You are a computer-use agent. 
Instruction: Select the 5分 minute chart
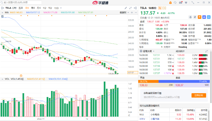coord(50,8)
